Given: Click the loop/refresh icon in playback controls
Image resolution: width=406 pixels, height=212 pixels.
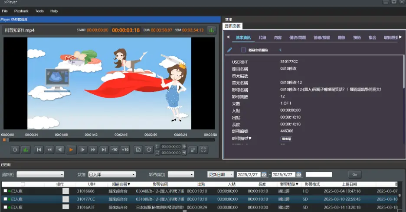Looking at the screenshot, I should click(149, 150).
